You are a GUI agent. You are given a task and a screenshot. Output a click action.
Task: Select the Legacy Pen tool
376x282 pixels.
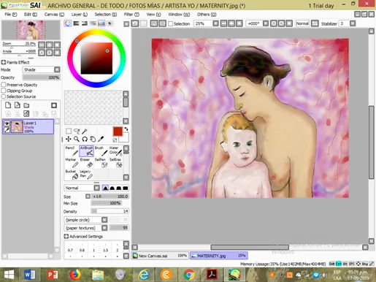pyautogui.click(x=86, y=175)
